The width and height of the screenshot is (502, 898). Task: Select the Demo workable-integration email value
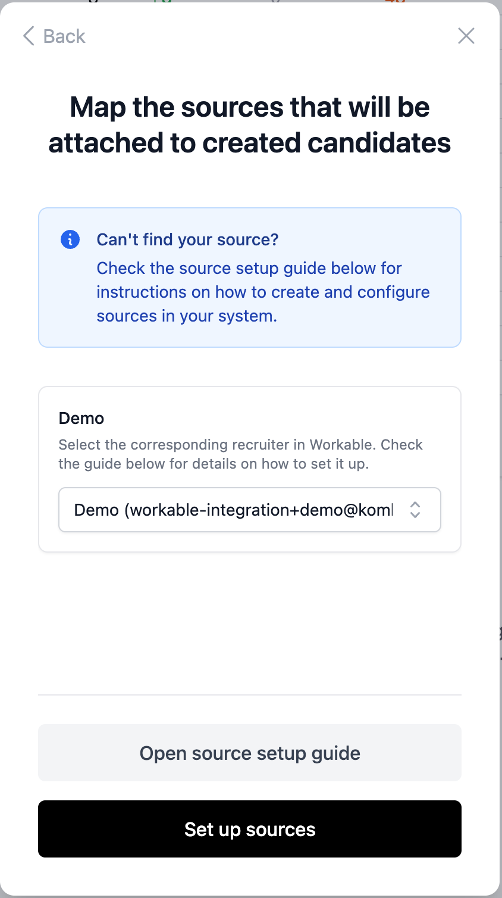point(233,510)
